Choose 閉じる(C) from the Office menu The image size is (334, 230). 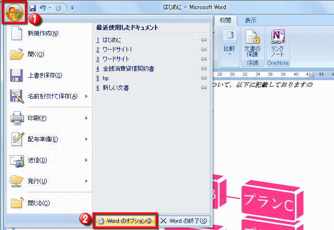[x=50, y=203]
